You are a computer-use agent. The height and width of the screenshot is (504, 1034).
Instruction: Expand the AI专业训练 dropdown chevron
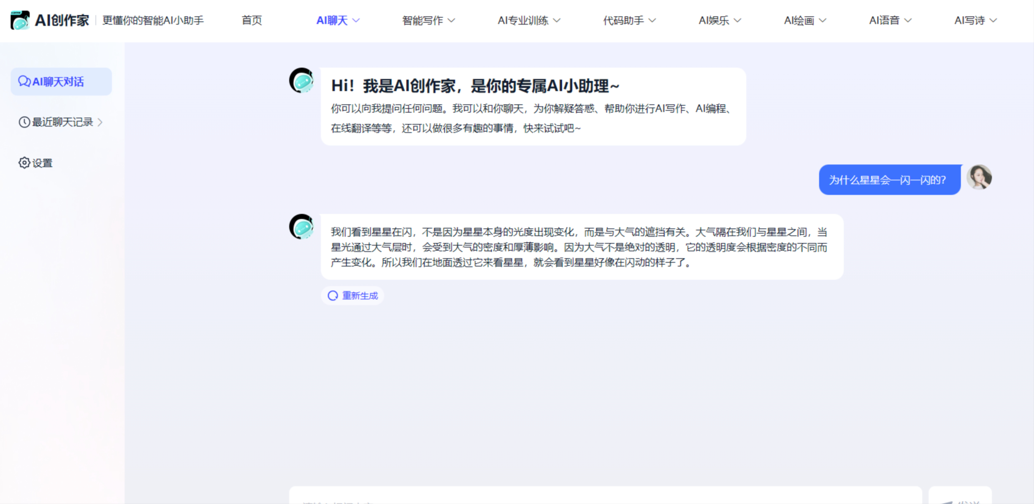557,20
